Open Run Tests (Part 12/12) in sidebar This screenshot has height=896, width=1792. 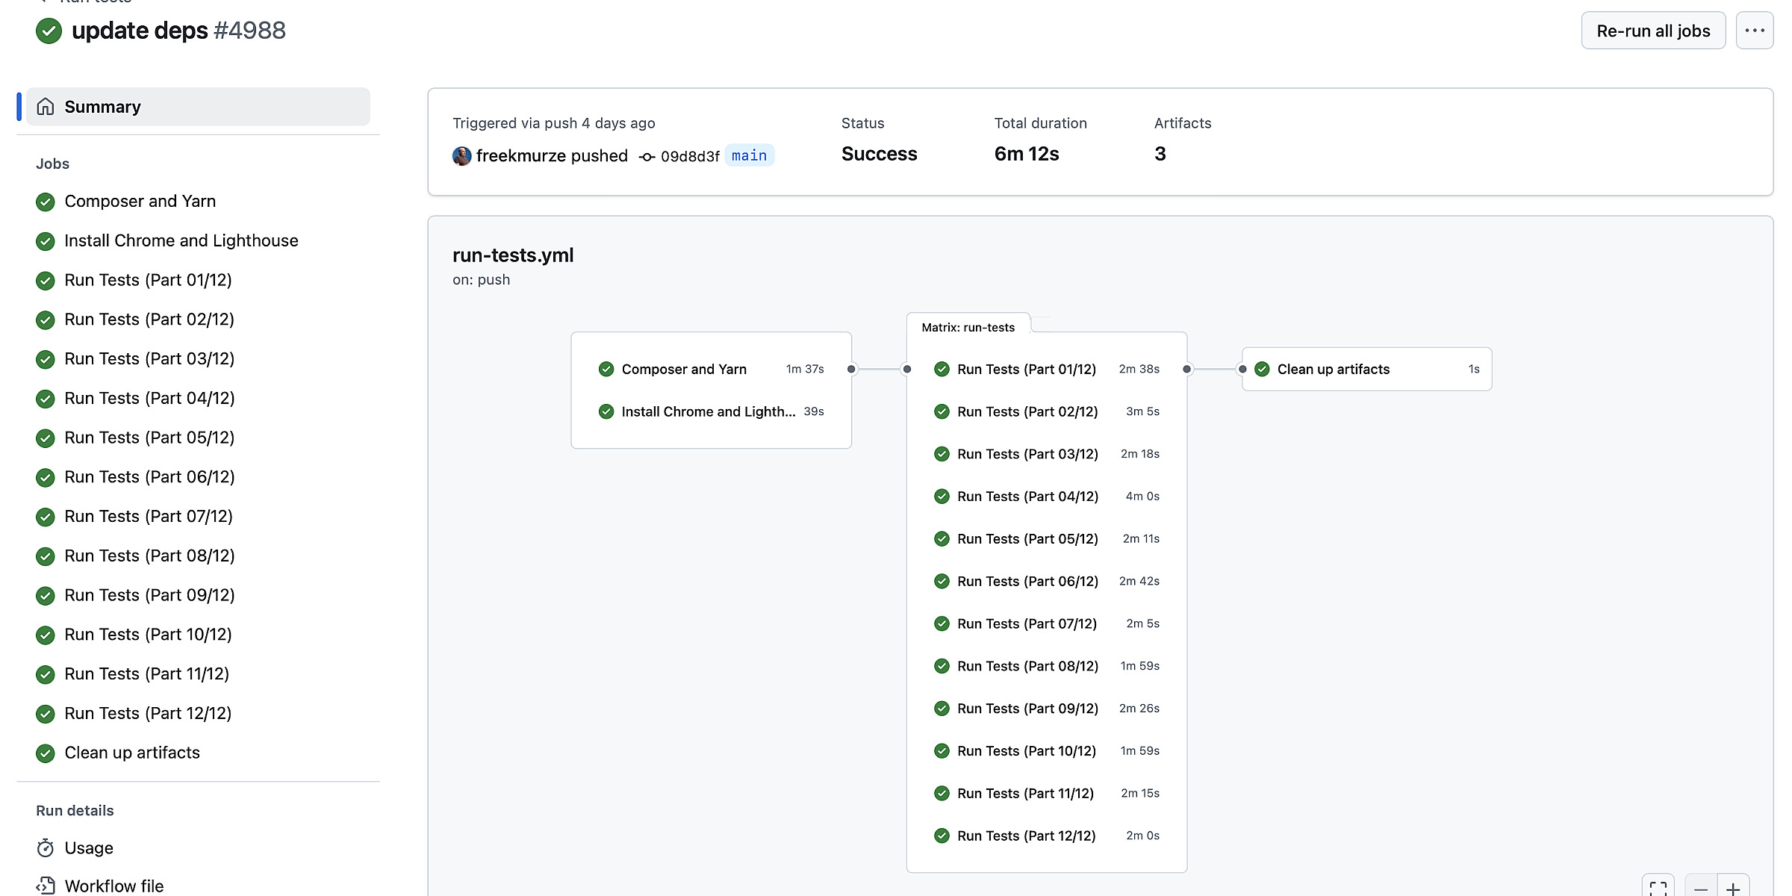click(x=148, y=714)
